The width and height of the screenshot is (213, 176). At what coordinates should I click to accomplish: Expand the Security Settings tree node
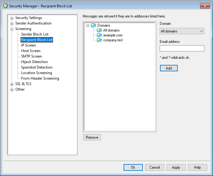pos(12,18)
